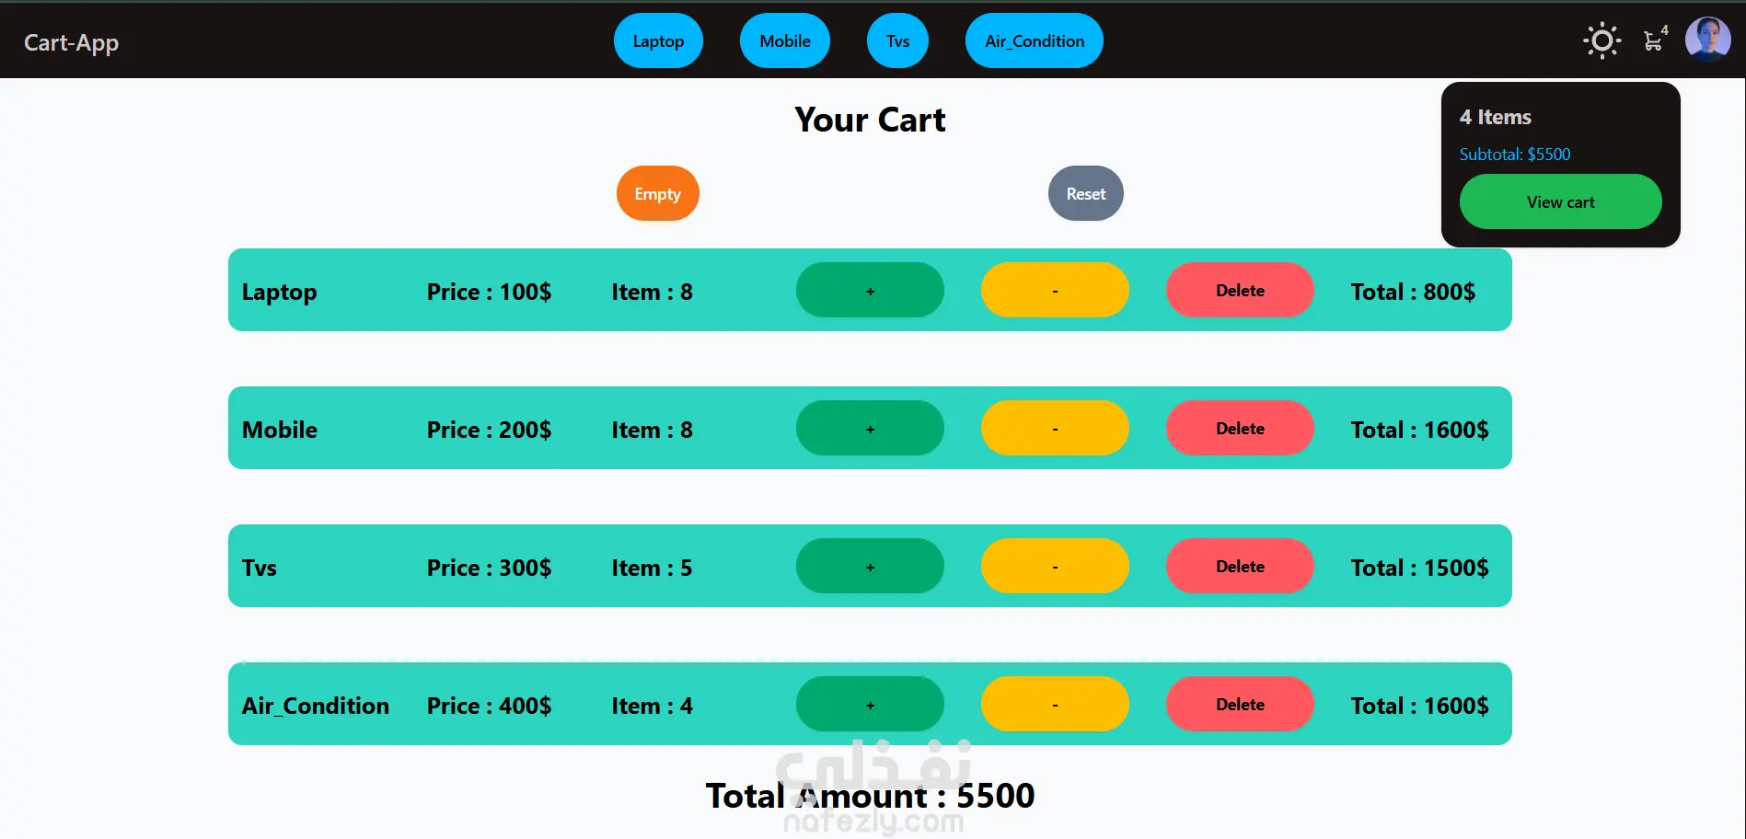Image resolution: width=1746 pixels, height=839 pixels.
Task: Toggle the sun light/dark theme icon
Action: pyautogui.click(x=1601, y=41)
